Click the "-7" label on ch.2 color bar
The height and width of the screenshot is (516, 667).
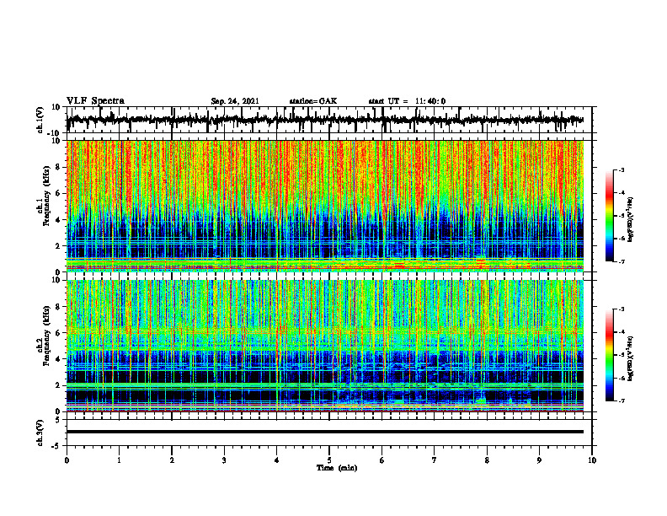[622, 400]
